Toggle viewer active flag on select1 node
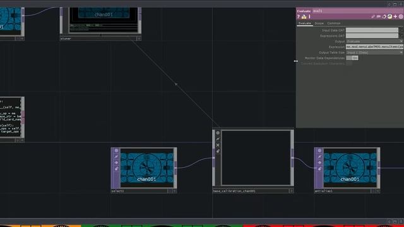Screen dimensions: 404x227 pyautogui.click(x=116, y=151)
